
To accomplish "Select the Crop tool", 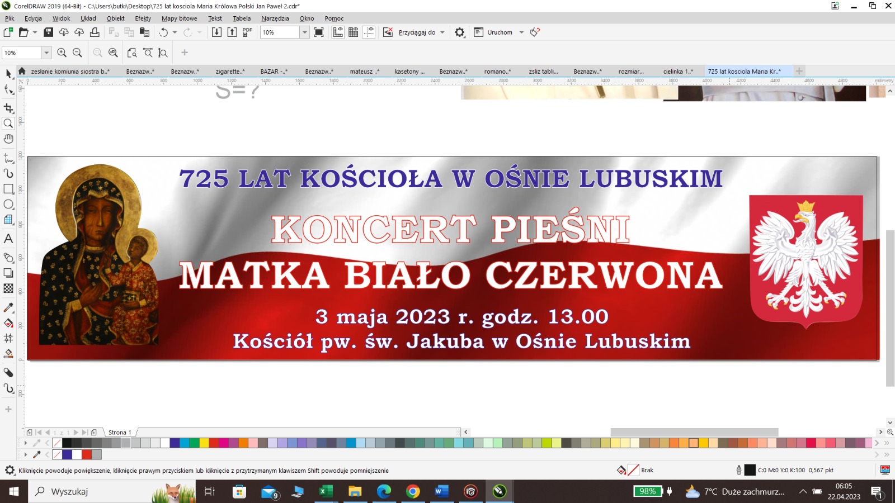I will [8, 108].
